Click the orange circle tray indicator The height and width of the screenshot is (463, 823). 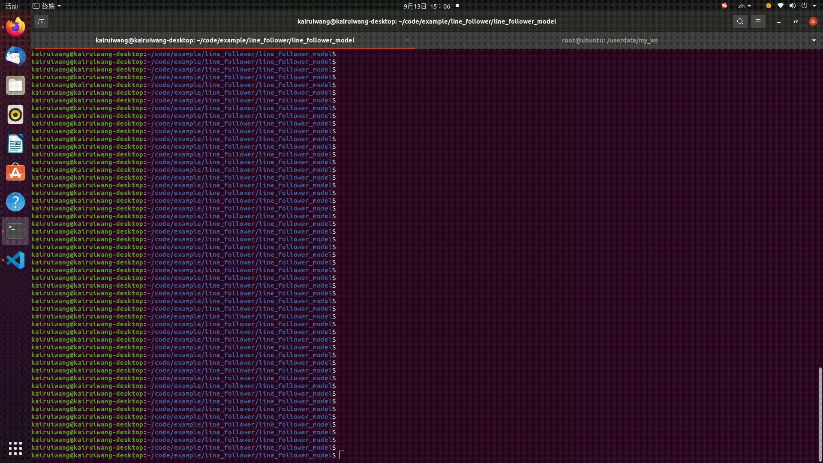tap(768, 6)
